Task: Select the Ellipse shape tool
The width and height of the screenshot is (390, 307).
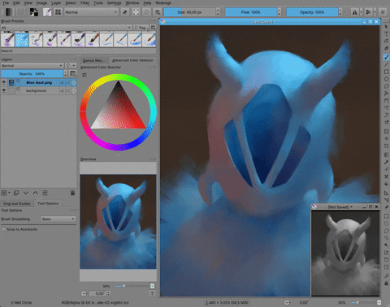Action: (x=386, y=79)
